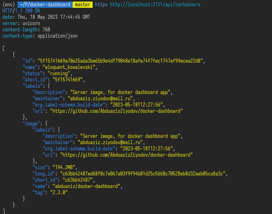Image resolution: width=272 pixels, height=214 pixels.
Task: Click the container name eloquent_kowalevski
Action: (x=69, y=67)
